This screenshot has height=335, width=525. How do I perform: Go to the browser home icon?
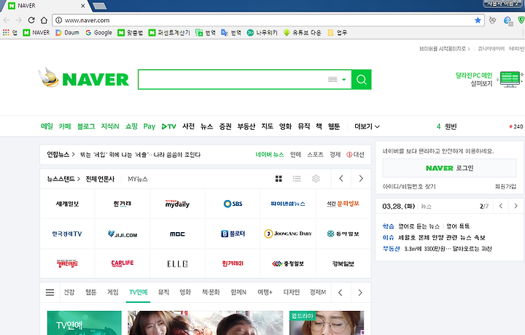tap(44, 20)
